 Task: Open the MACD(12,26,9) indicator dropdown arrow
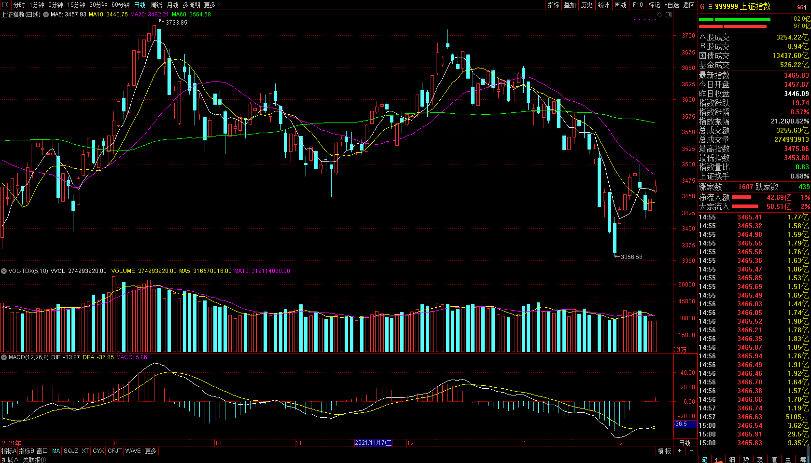4,357
